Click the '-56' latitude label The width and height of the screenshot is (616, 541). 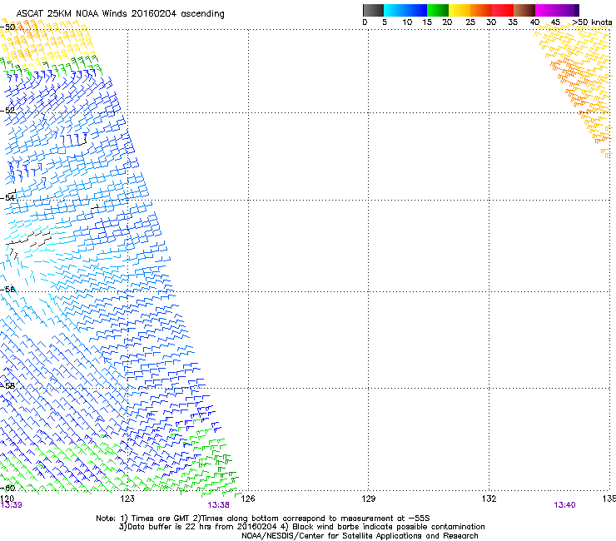point(7,289)
